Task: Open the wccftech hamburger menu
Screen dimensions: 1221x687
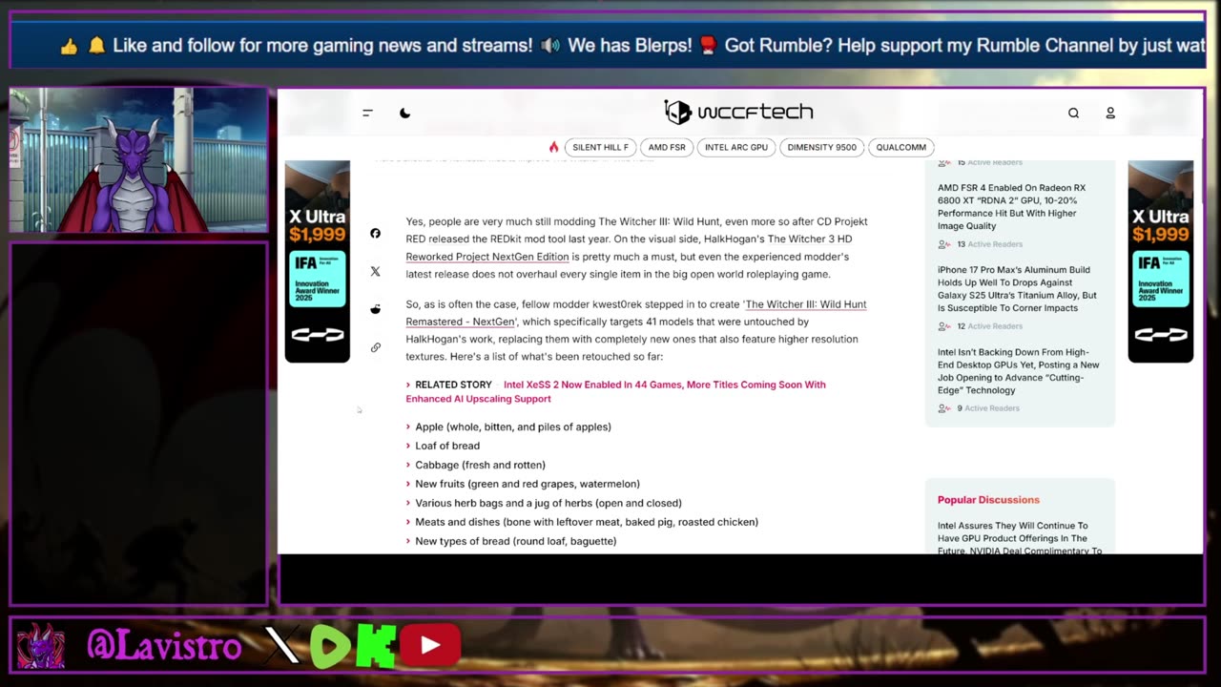Action: [367, 113]
